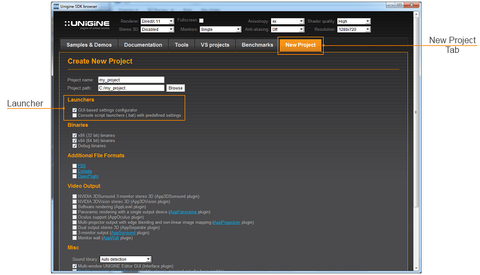This screenshot has height=275, width=480.
Task: Open the Anisotropy 4x dropdown
Action: [x=287, y=21]
